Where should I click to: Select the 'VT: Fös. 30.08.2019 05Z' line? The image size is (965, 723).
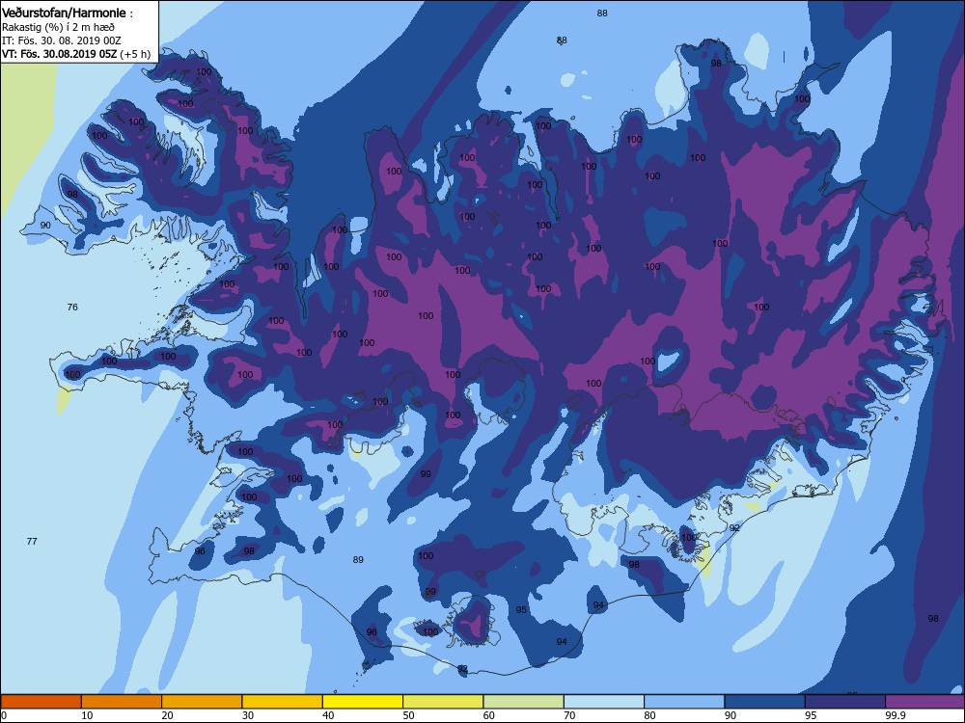59,54
